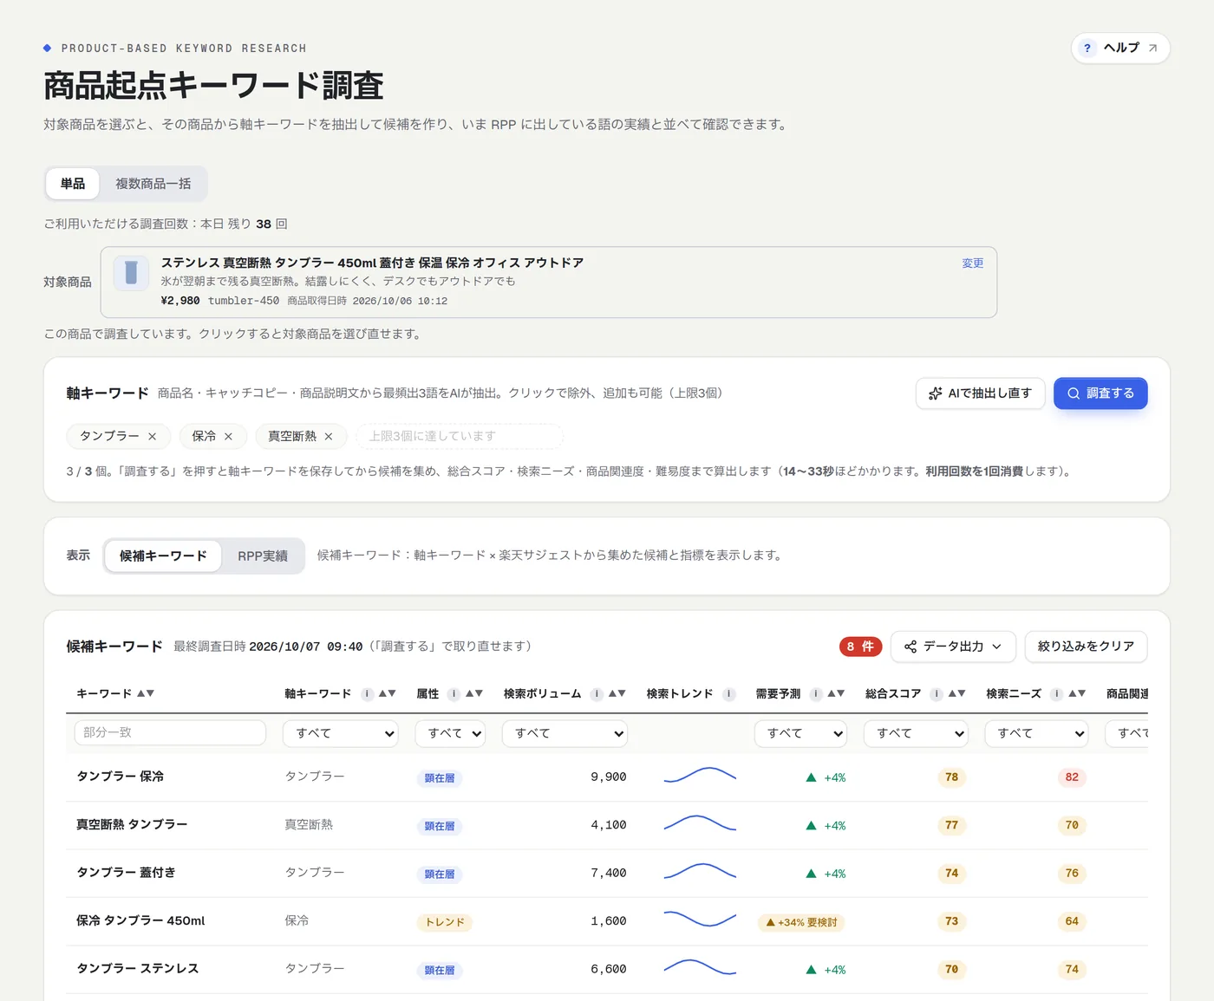Image resolution: width=1214 pixels, height=1001 pixels.
Task: Click keyword タンブラー 保冷 row
Action: (x=121, y=777)
